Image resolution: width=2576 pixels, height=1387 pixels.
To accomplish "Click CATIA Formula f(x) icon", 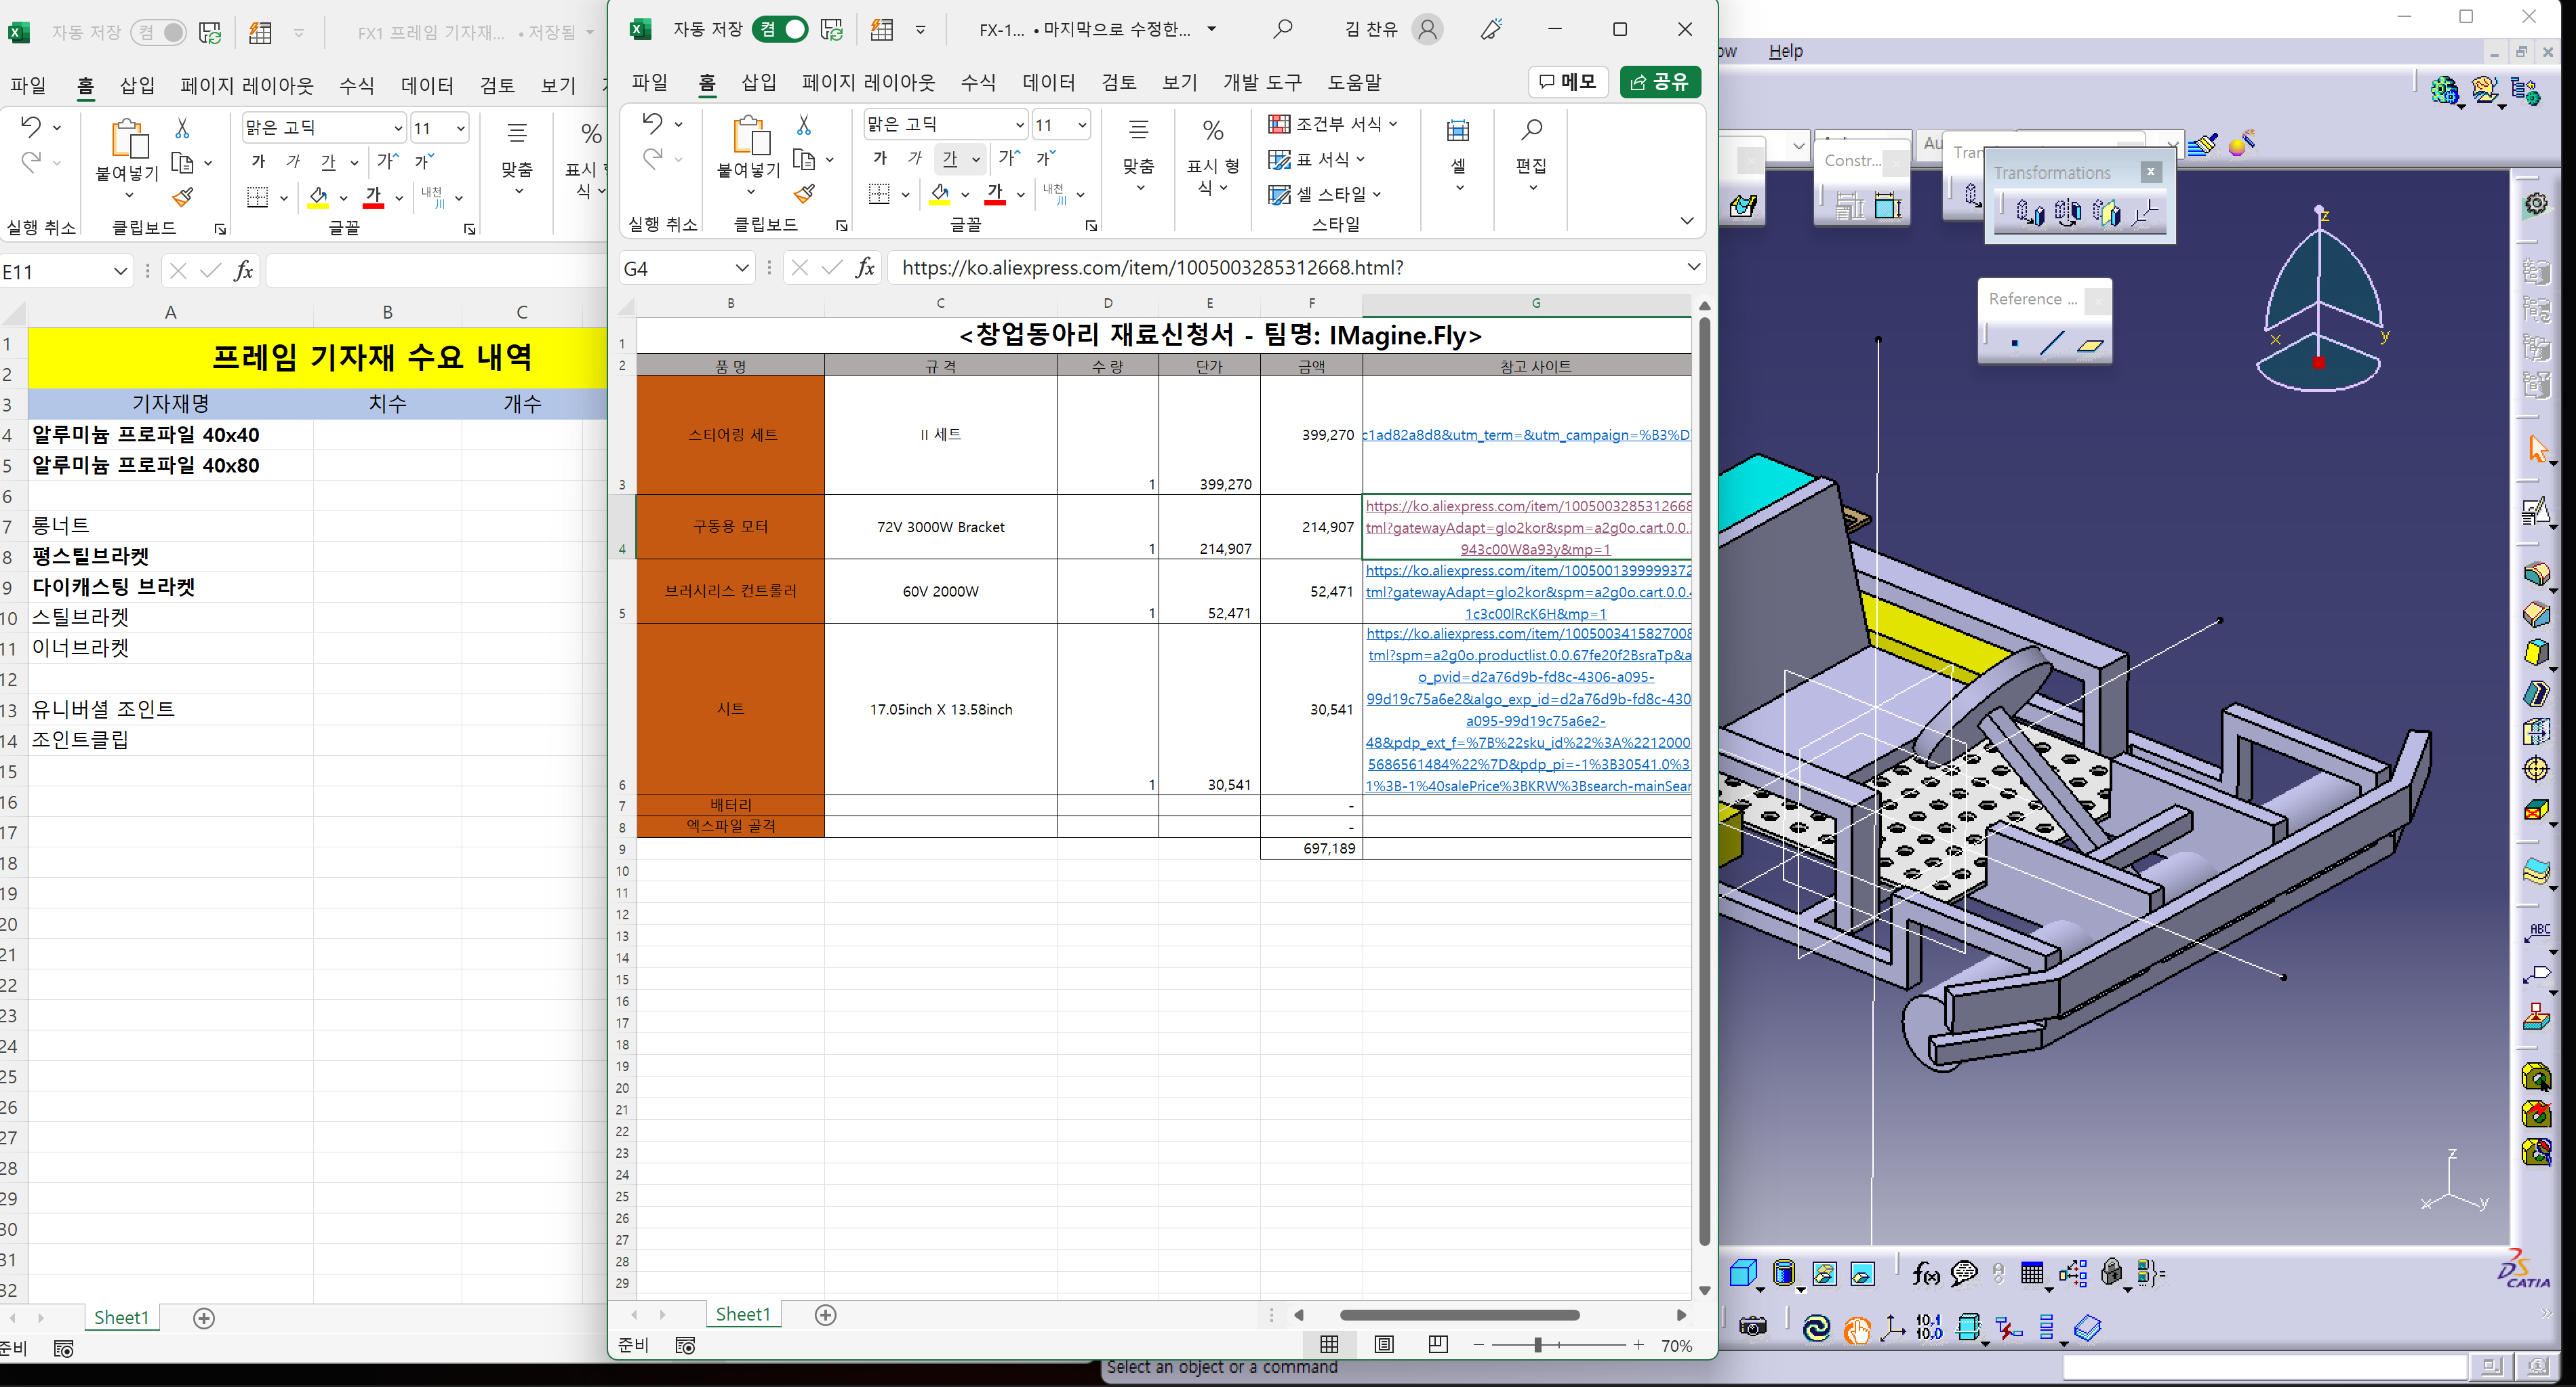I will pos(1926,1273).
